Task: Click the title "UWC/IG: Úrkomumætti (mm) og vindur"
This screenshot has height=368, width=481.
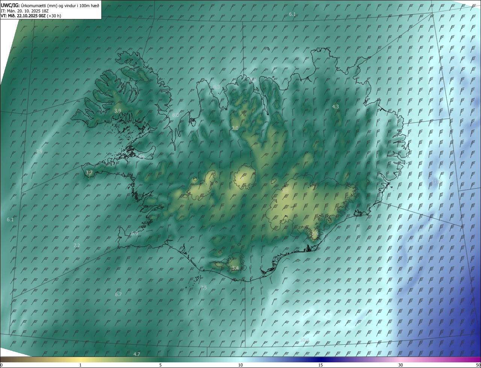Action: (50, 5)
